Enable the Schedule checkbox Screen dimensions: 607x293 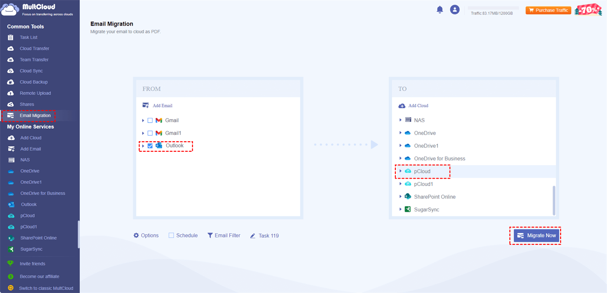tap(171, 235)
